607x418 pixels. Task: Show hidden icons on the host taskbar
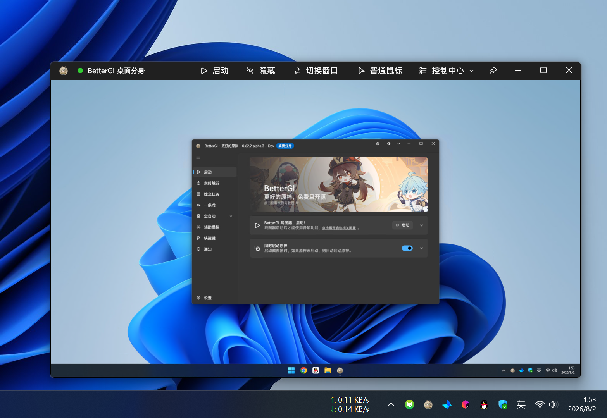click(391, 404)
